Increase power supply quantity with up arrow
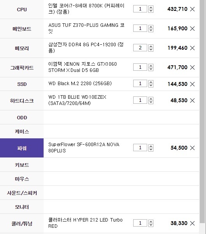This screenshot has width=206, height=234. pyautogui.click(x=151, y=146)
